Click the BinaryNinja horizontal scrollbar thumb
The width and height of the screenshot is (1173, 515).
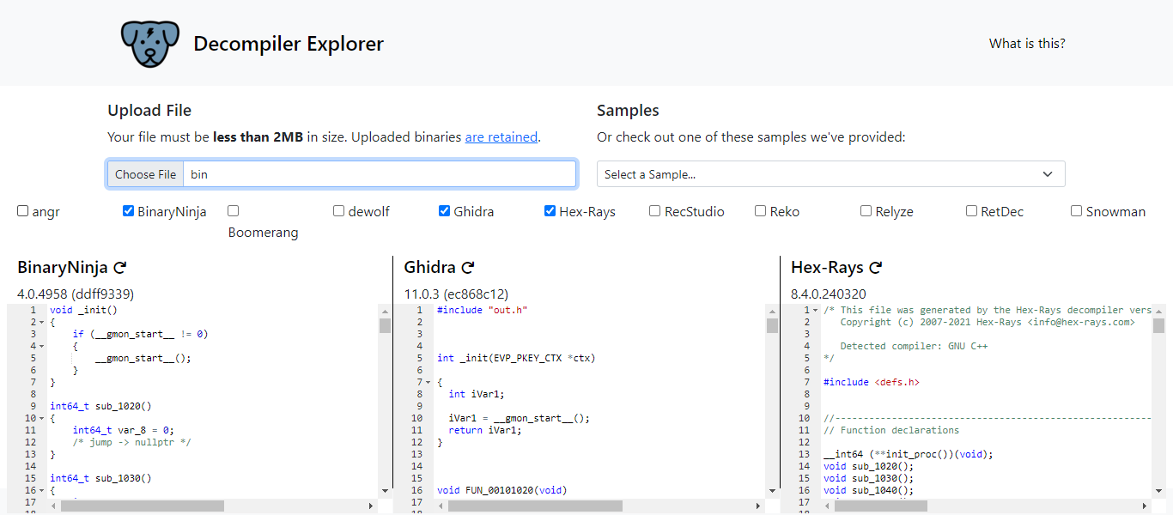(x=142, y=506)
